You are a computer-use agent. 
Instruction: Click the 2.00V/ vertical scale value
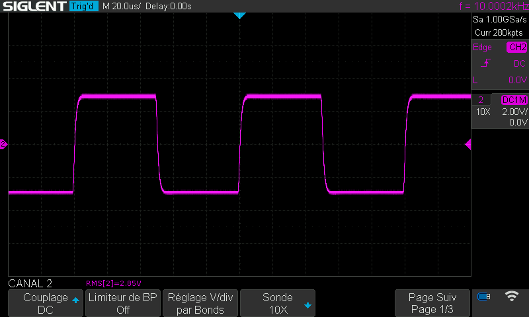pos(514,112)
